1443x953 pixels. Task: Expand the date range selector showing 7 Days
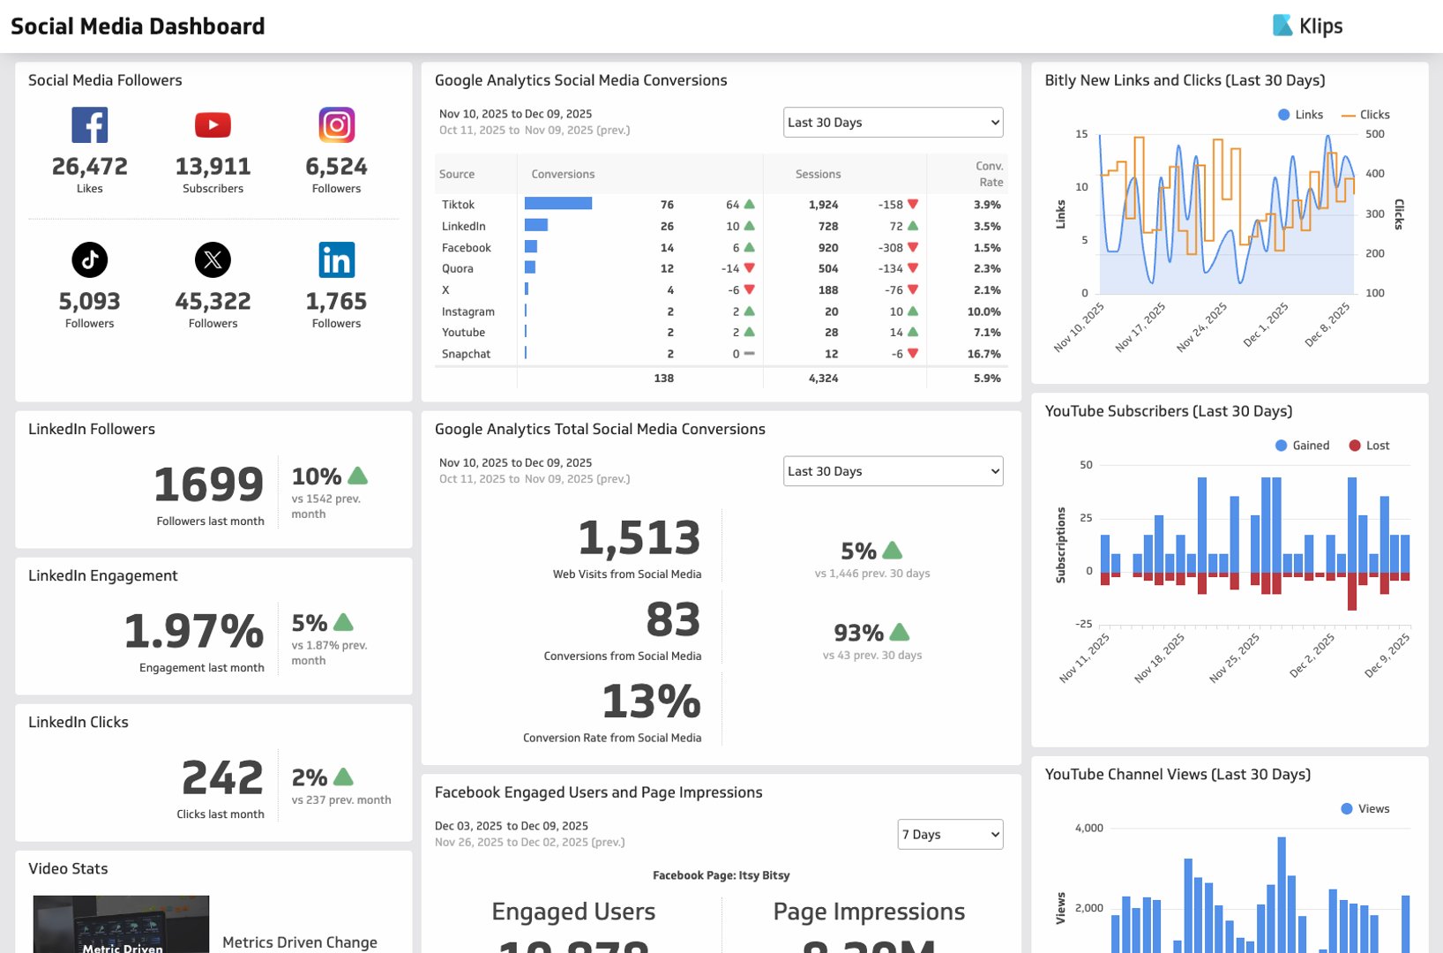pyautogui.click(x=950, y=834)
